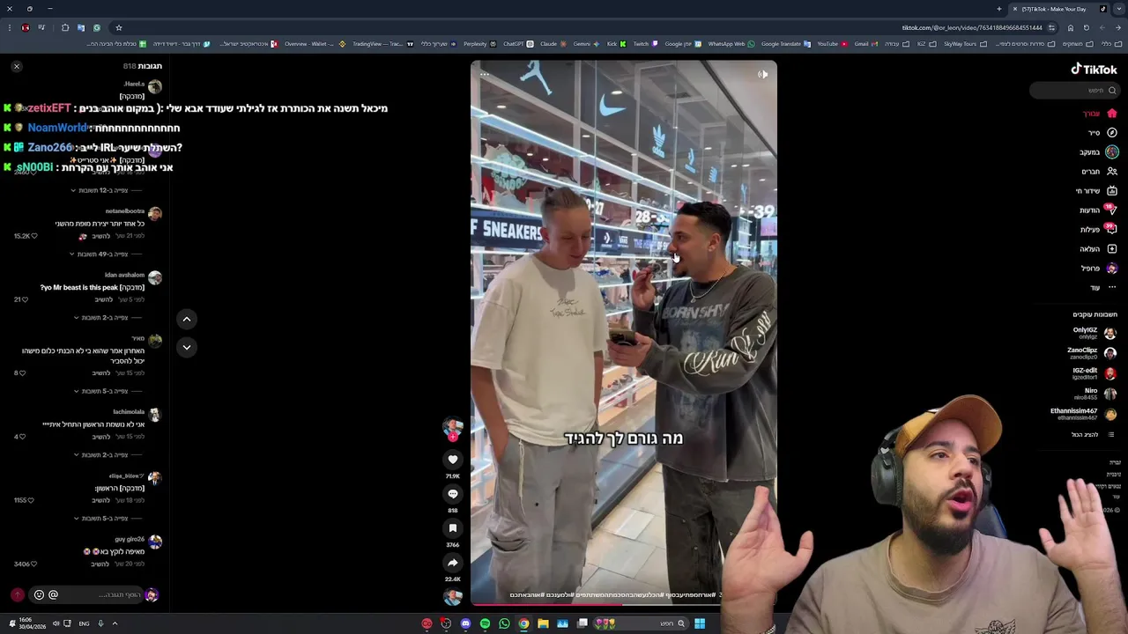Image resolution: width=1128 pixels, height=634 pixels.
Task: Click the TikTok logo
Action: pos(1094,69)
